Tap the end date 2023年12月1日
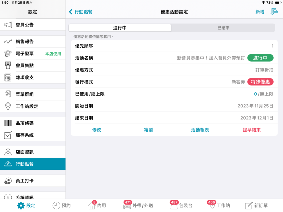 [x=257, y=118]
